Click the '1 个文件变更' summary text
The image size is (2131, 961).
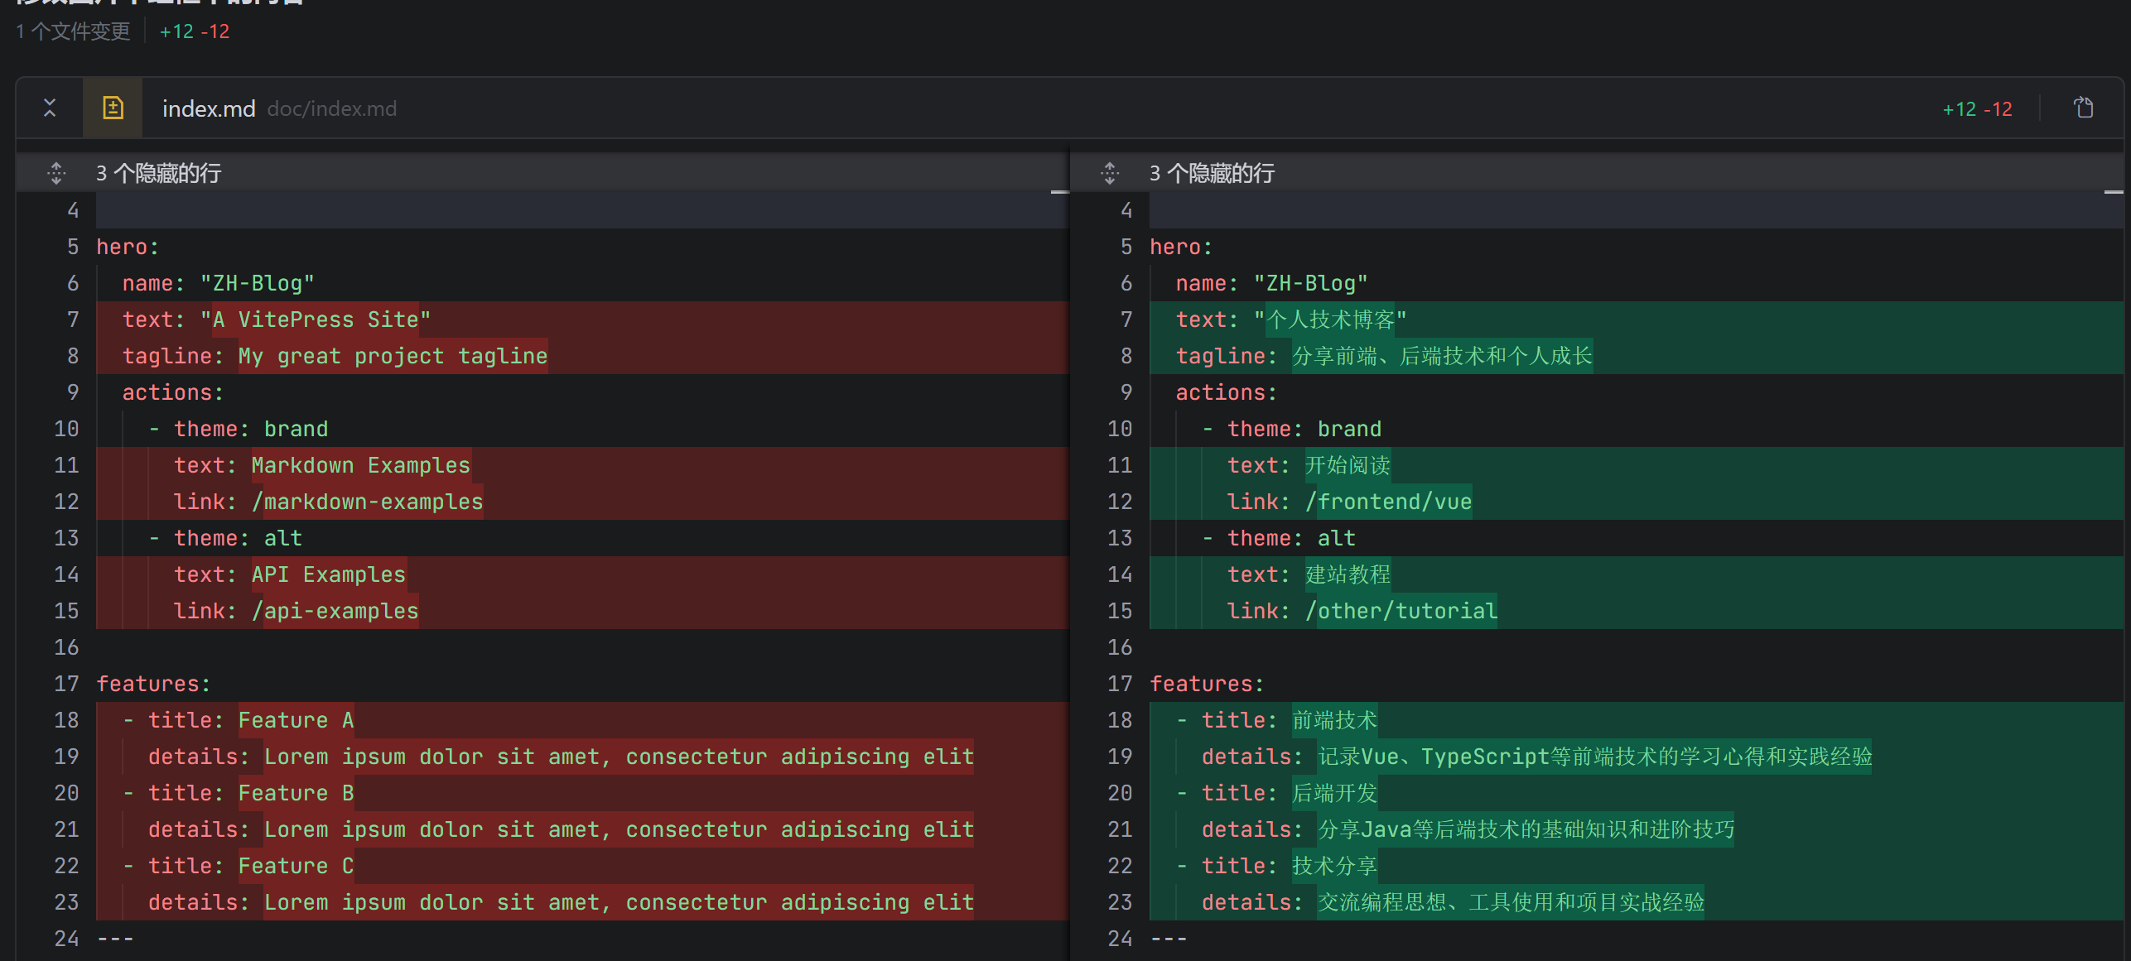[73, 31]
